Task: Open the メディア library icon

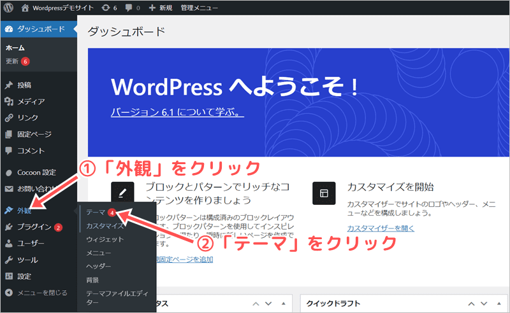Action: click(8, 101)
